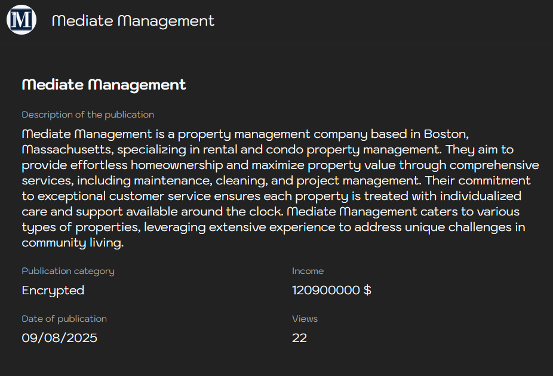The width and height of the screenshot is (553, 376).
Task: Click the Mediate Management logo icon
Action: click(x=21, y=20)
